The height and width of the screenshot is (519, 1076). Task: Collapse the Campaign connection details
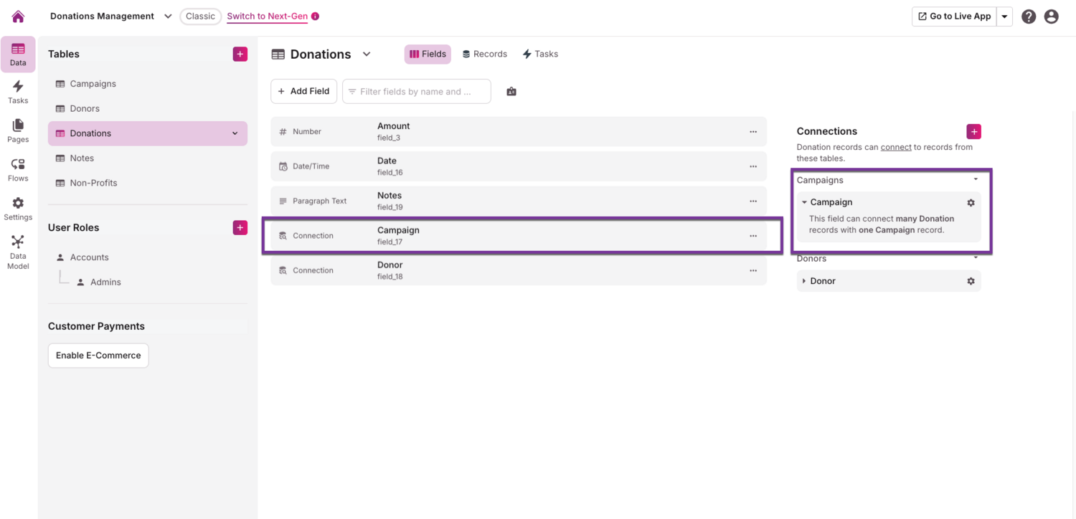tap(804, 202)
